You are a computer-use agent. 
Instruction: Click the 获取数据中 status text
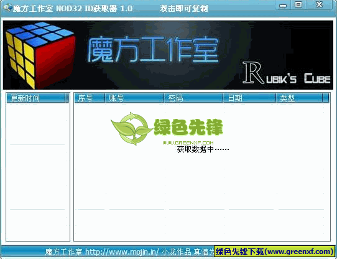pyautogui.click(x=203, y=149)
